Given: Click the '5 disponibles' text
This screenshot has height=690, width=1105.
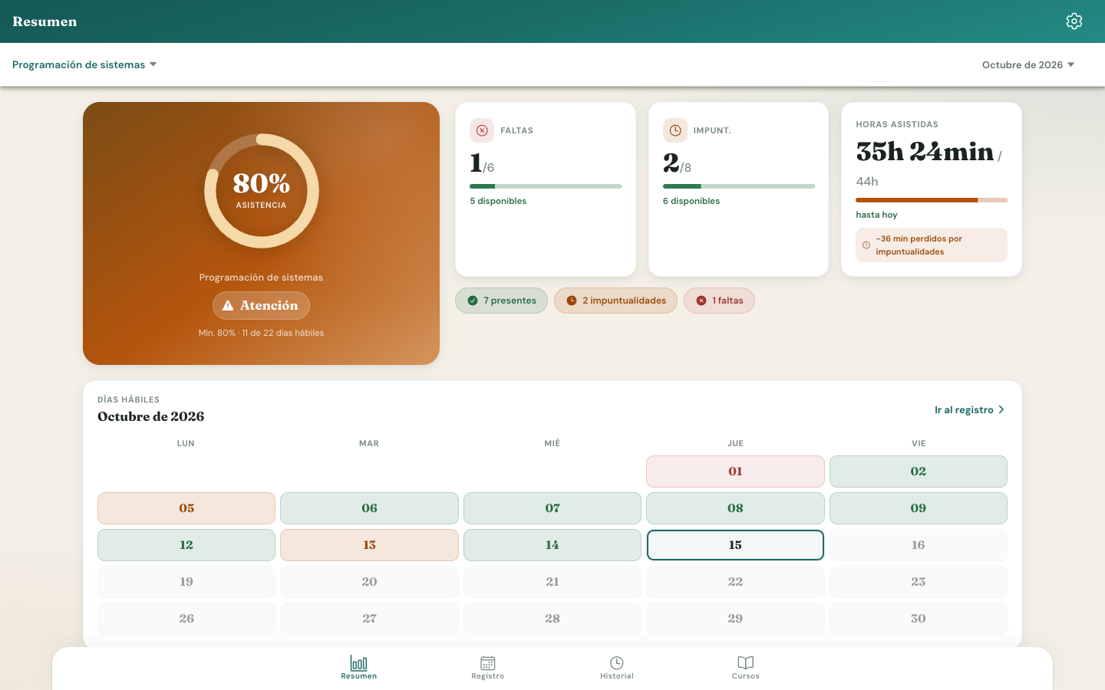Looking at the screenshot, I should pos(498,201).
